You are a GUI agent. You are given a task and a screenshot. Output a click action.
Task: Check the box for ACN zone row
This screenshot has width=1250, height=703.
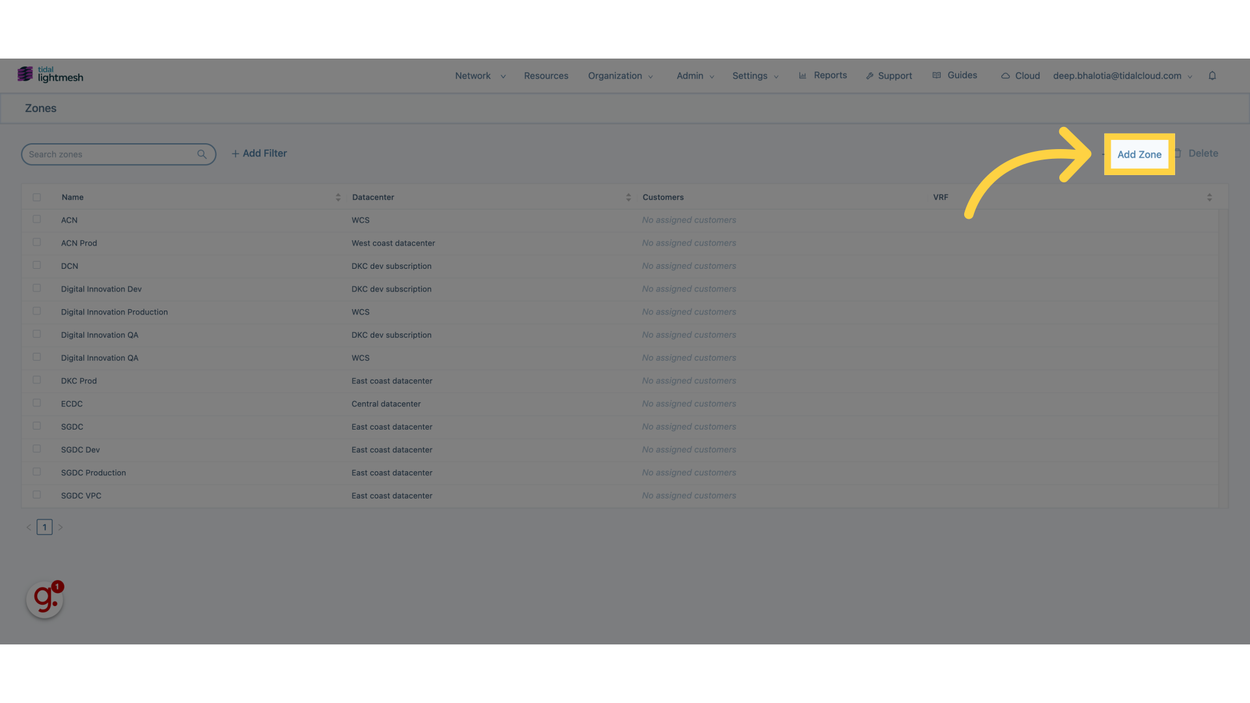36,219
